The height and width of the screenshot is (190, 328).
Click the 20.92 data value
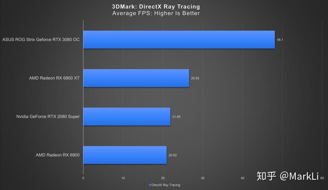(173, 155)
